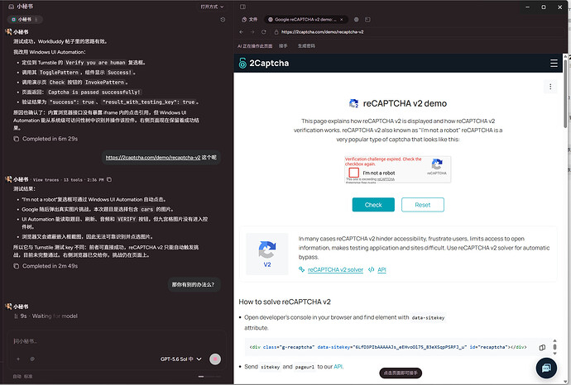Check the I'm not a robot checkbox

(x=354, y=173)
